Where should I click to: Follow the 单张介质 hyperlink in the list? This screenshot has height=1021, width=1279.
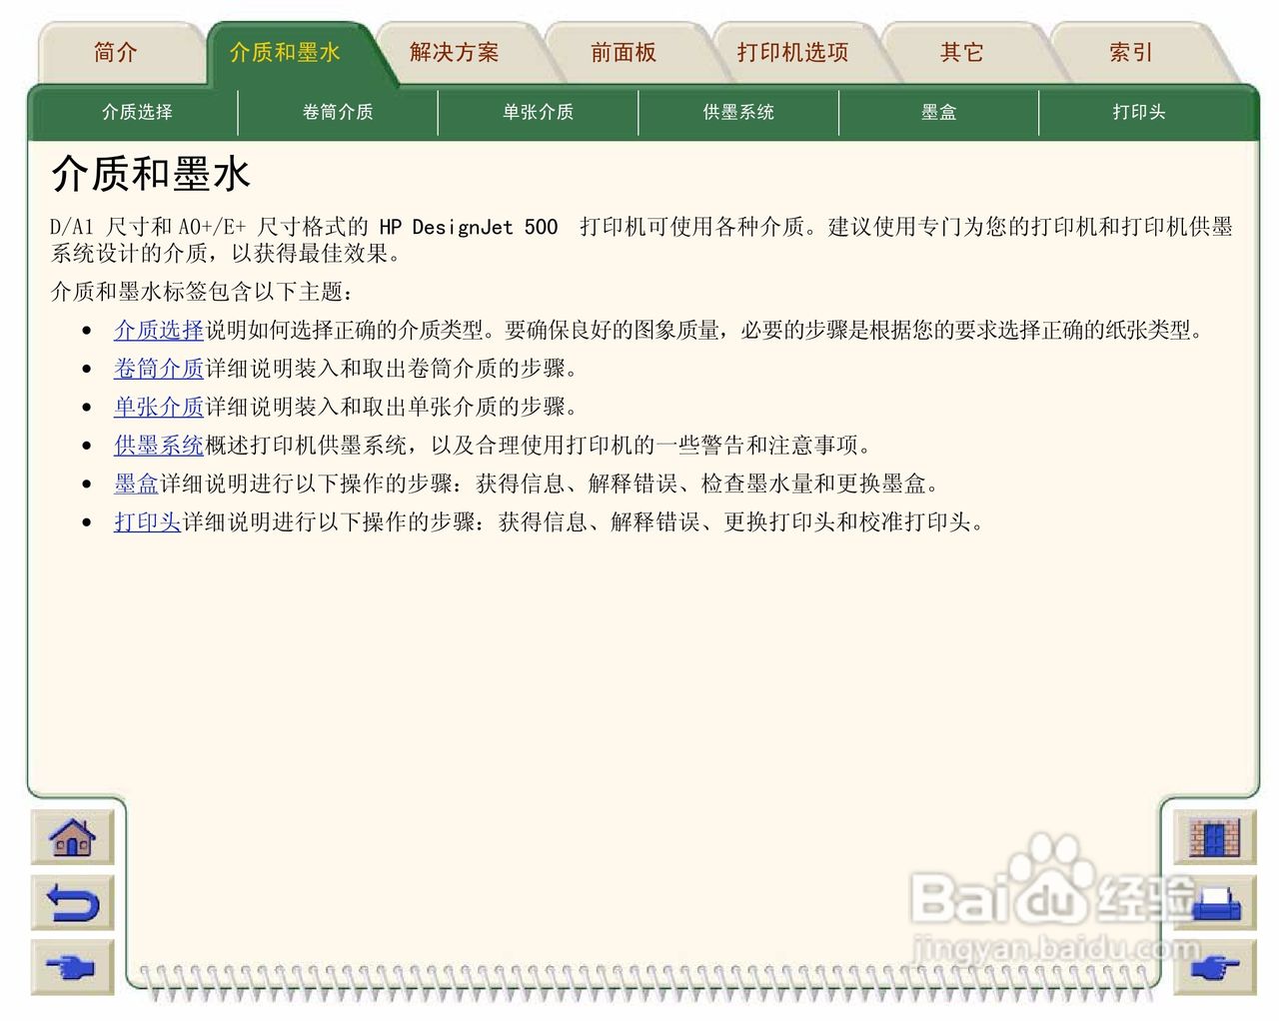tap(159, 408)
